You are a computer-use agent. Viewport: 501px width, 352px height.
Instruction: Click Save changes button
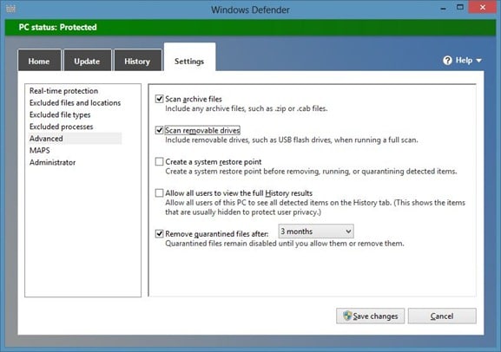pos(370,316)
